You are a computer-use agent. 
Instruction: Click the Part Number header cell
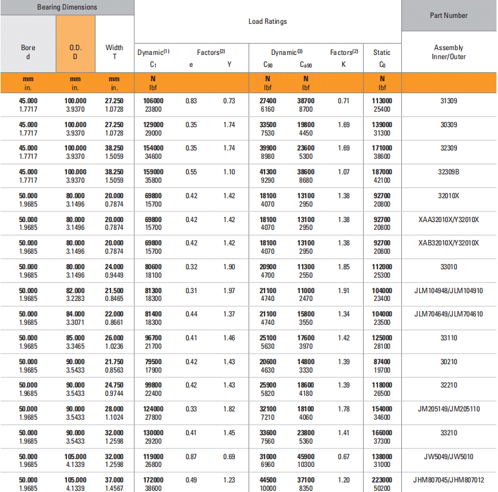448,16
